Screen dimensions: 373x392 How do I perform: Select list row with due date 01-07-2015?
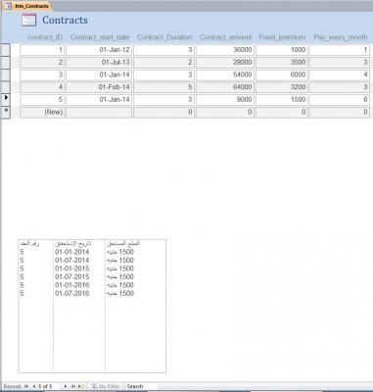[x=92, y=276]
